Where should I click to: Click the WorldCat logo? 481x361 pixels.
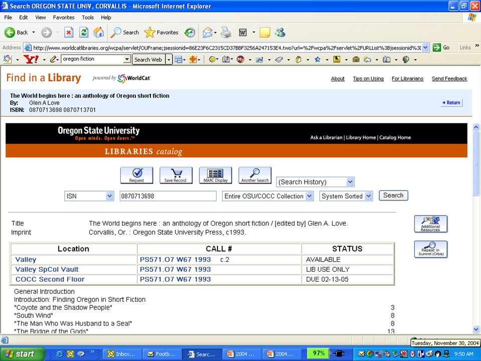coord(134,78)
